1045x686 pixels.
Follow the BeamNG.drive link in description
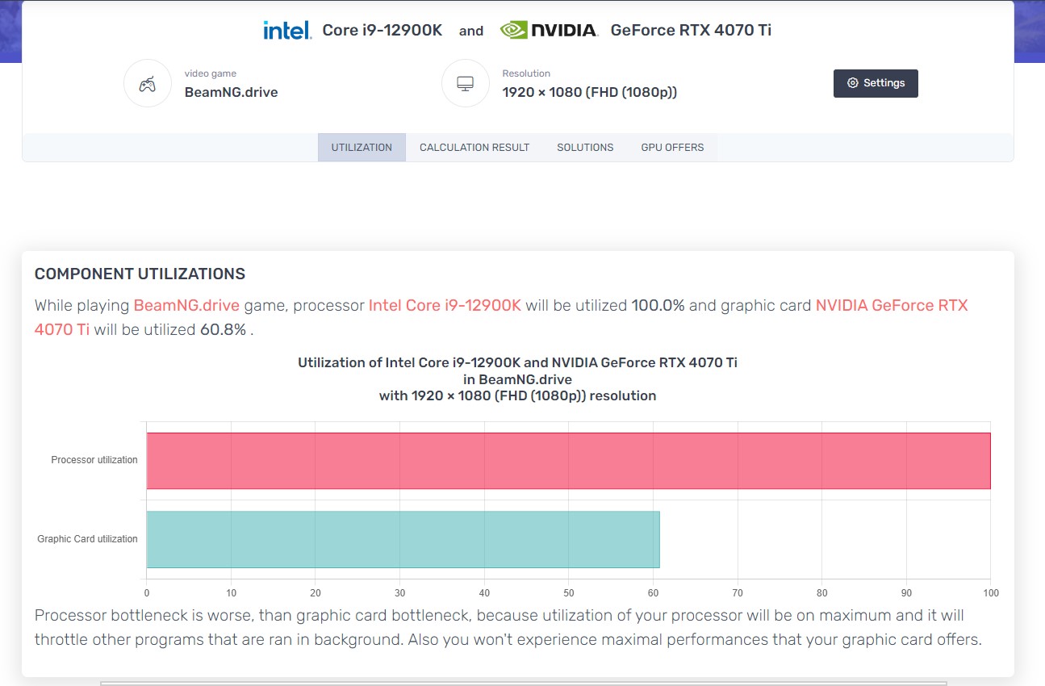[186, 306]
